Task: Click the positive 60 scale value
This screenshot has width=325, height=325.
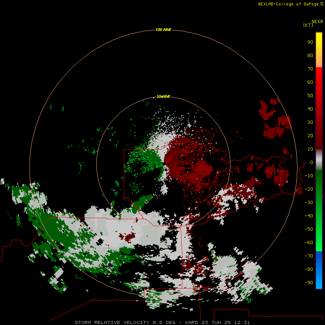Action: point(310,82)
